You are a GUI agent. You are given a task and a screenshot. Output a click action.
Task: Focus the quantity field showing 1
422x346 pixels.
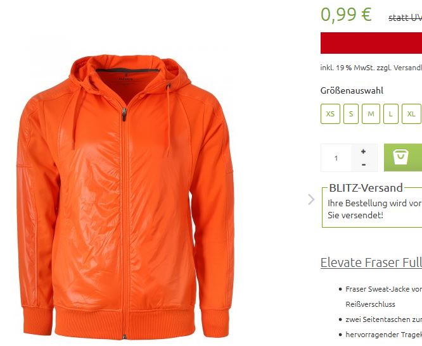tap(336, 158)
